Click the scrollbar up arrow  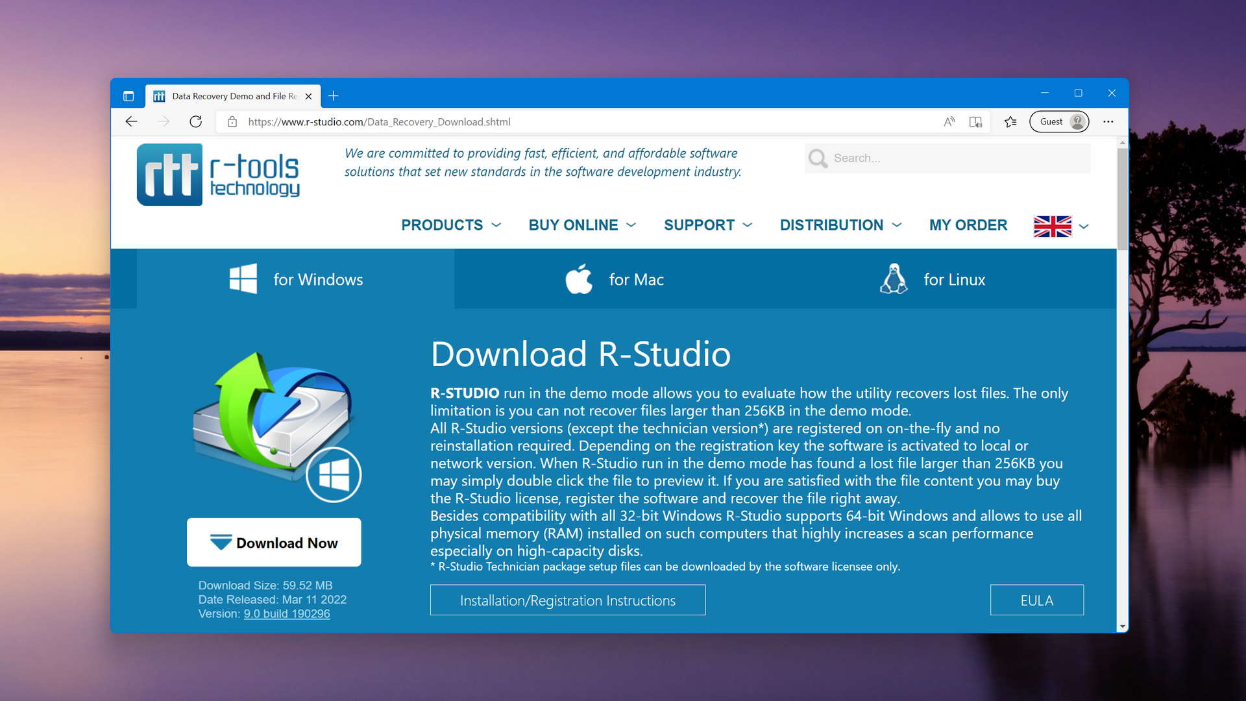tap(1122, 142)
